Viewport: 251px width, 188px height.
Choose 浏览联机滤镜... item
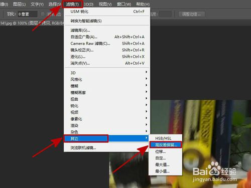coord(107,148)
